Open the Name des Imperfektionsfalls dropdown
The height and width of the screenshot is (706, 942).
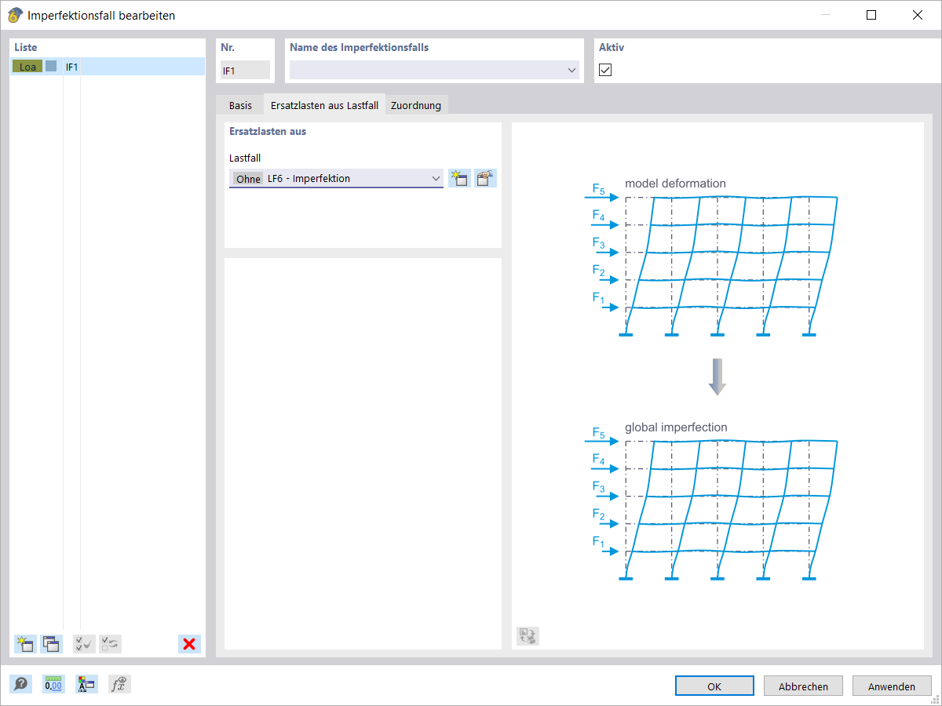571,70
